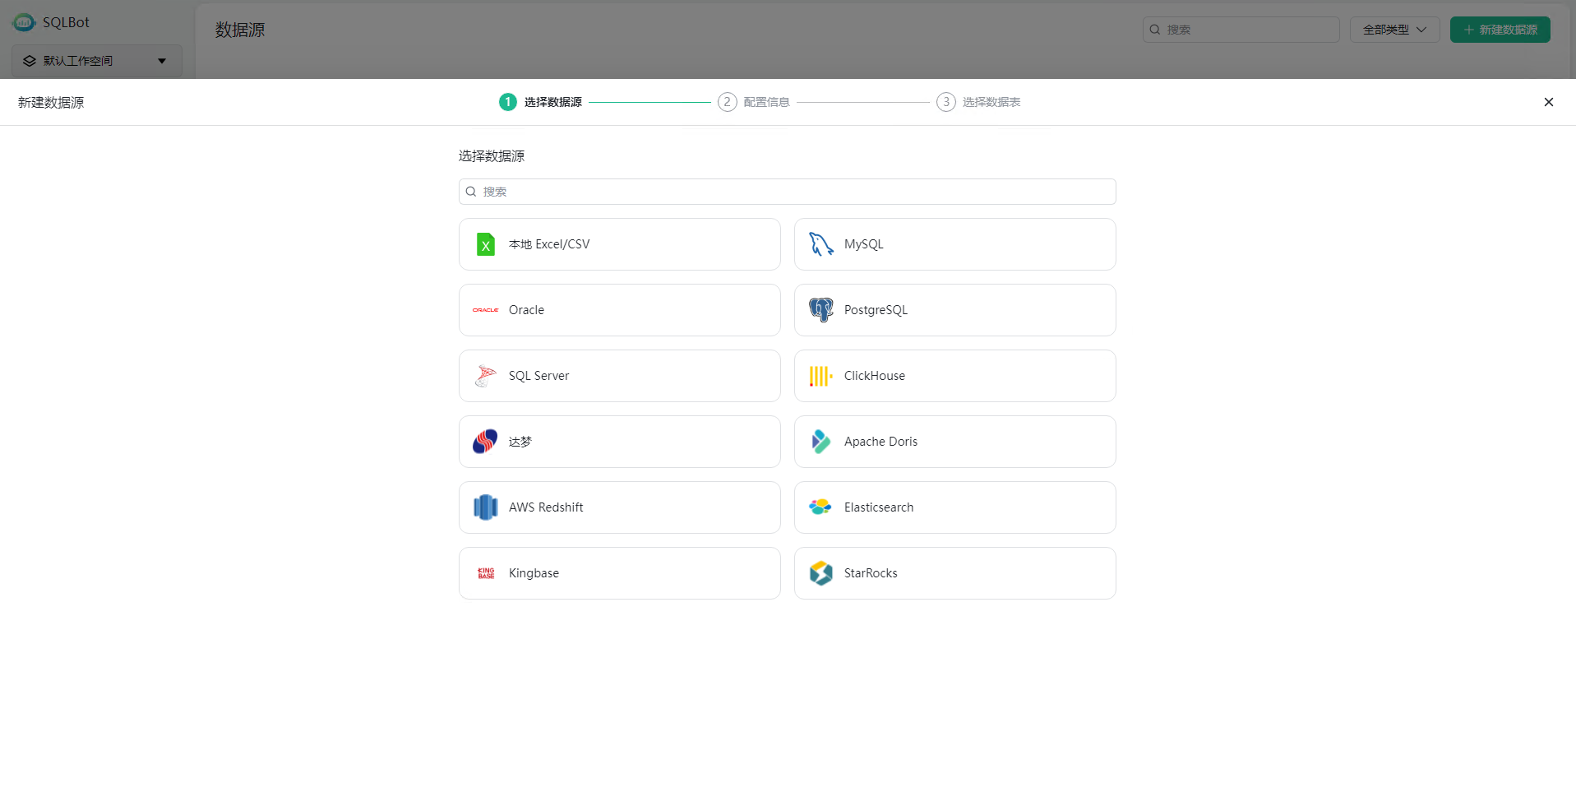Close the 新建数据源 dialog
This screenshot has width=1576, height=792.
click(x=1548, y=102)
